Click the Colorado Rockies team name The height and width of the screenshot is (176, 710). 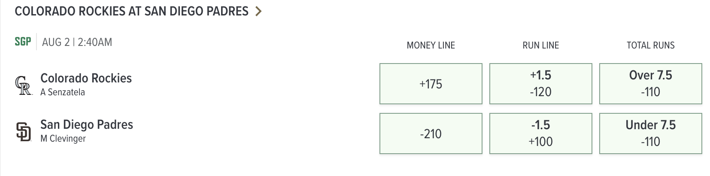[x=86, y=78]
